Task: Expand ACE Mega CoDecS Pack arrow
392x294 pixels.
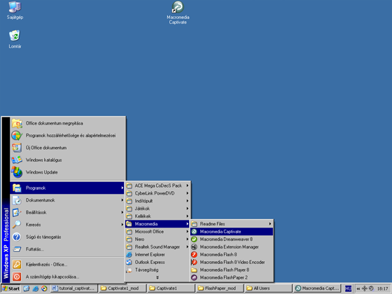Action: coord(188,185)
